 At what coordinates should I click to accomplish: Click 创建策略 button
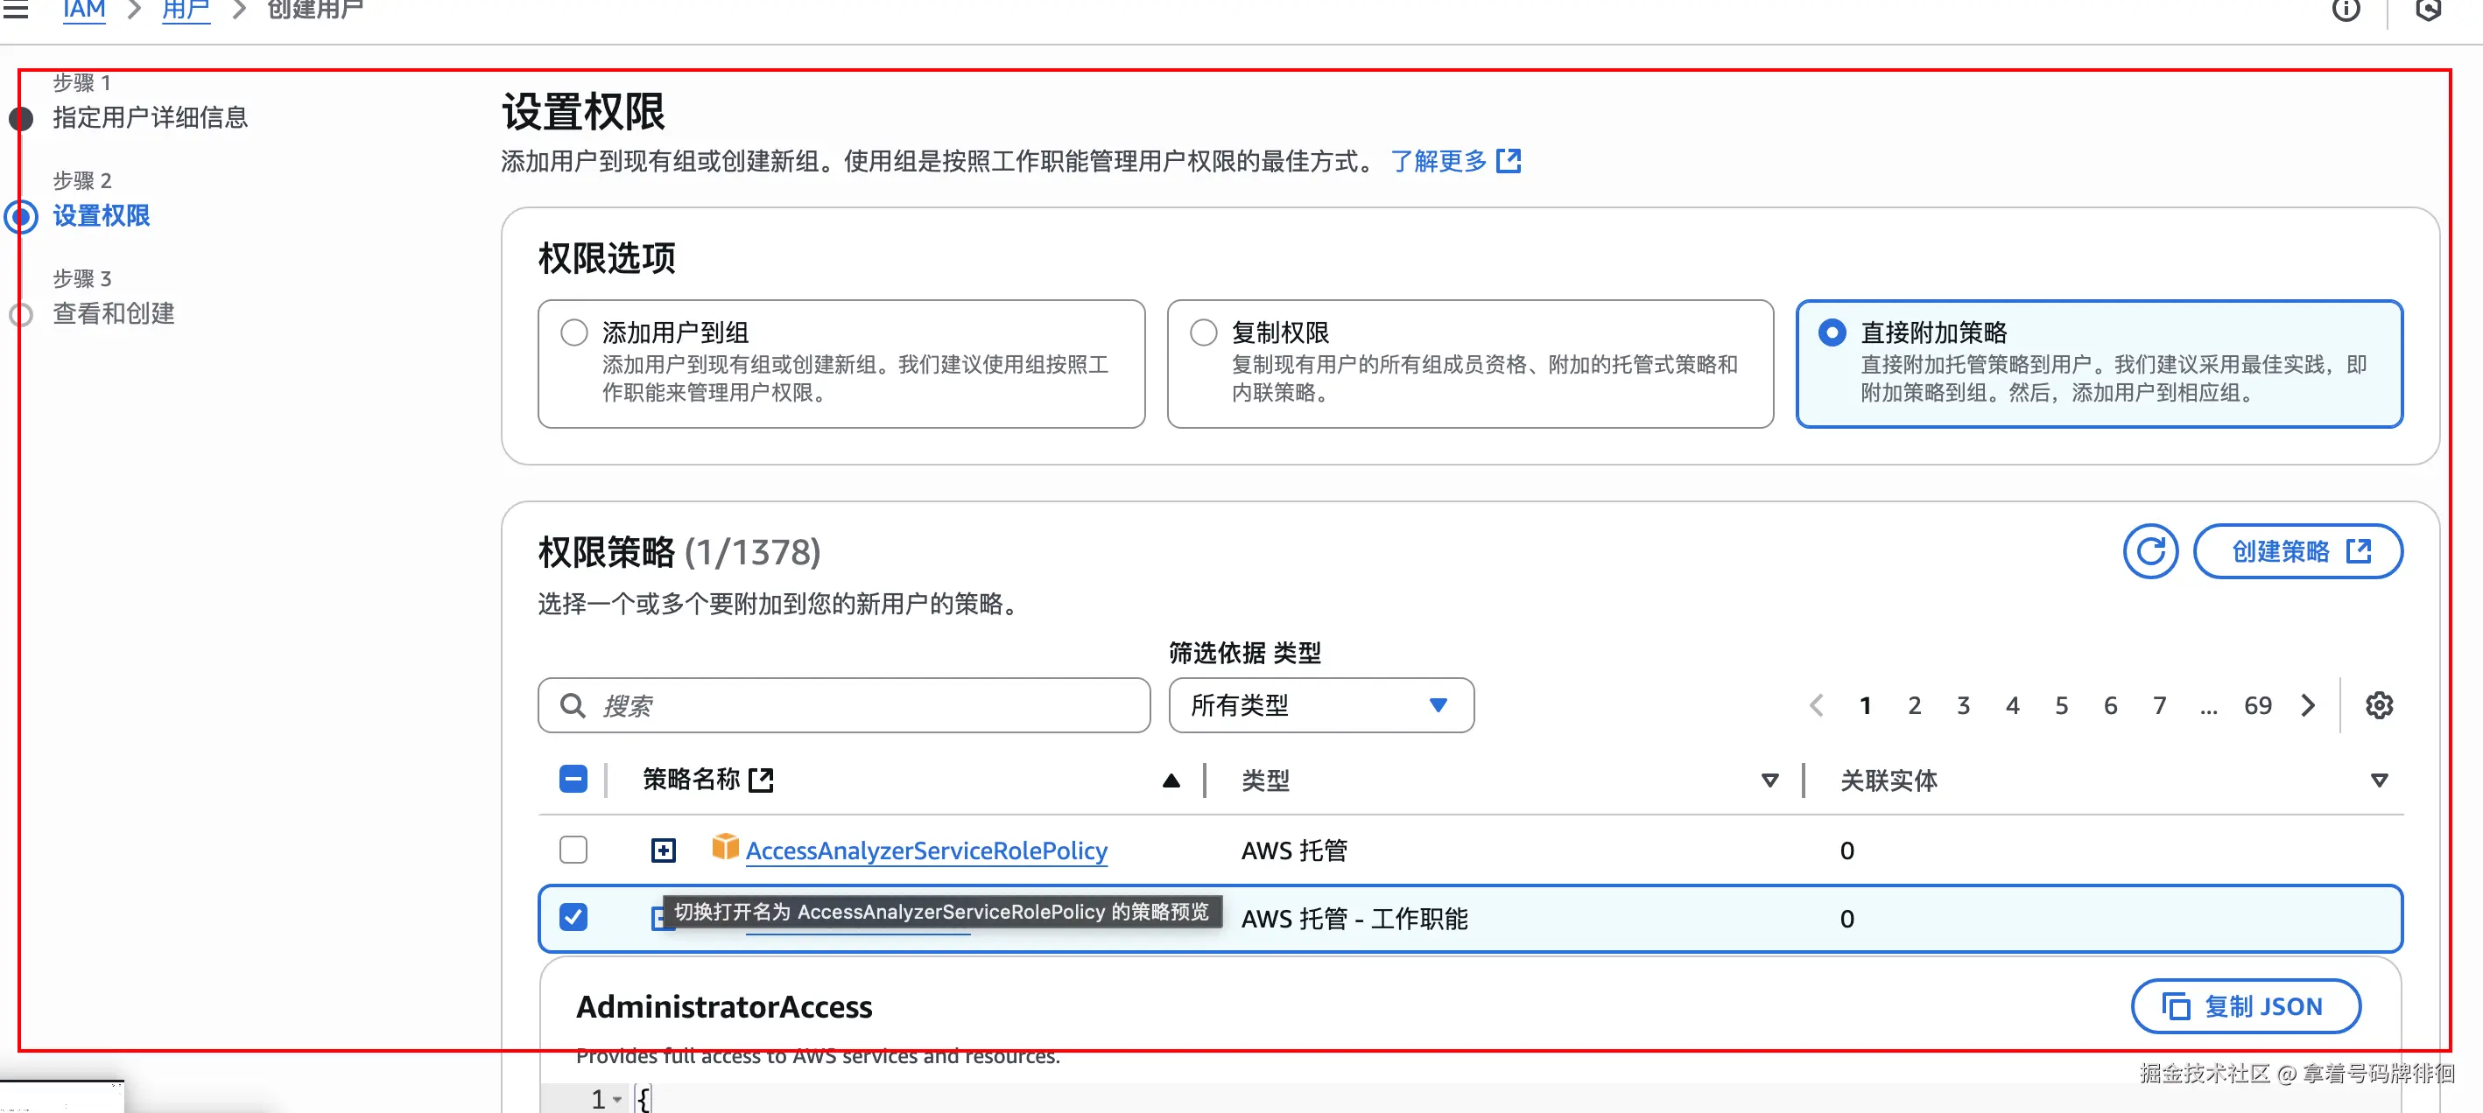click(x=2297, y=551)
